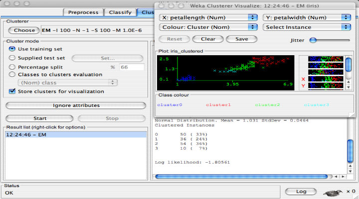
Task: Click the visualizer window resize grip
Action: click(353, 115)
